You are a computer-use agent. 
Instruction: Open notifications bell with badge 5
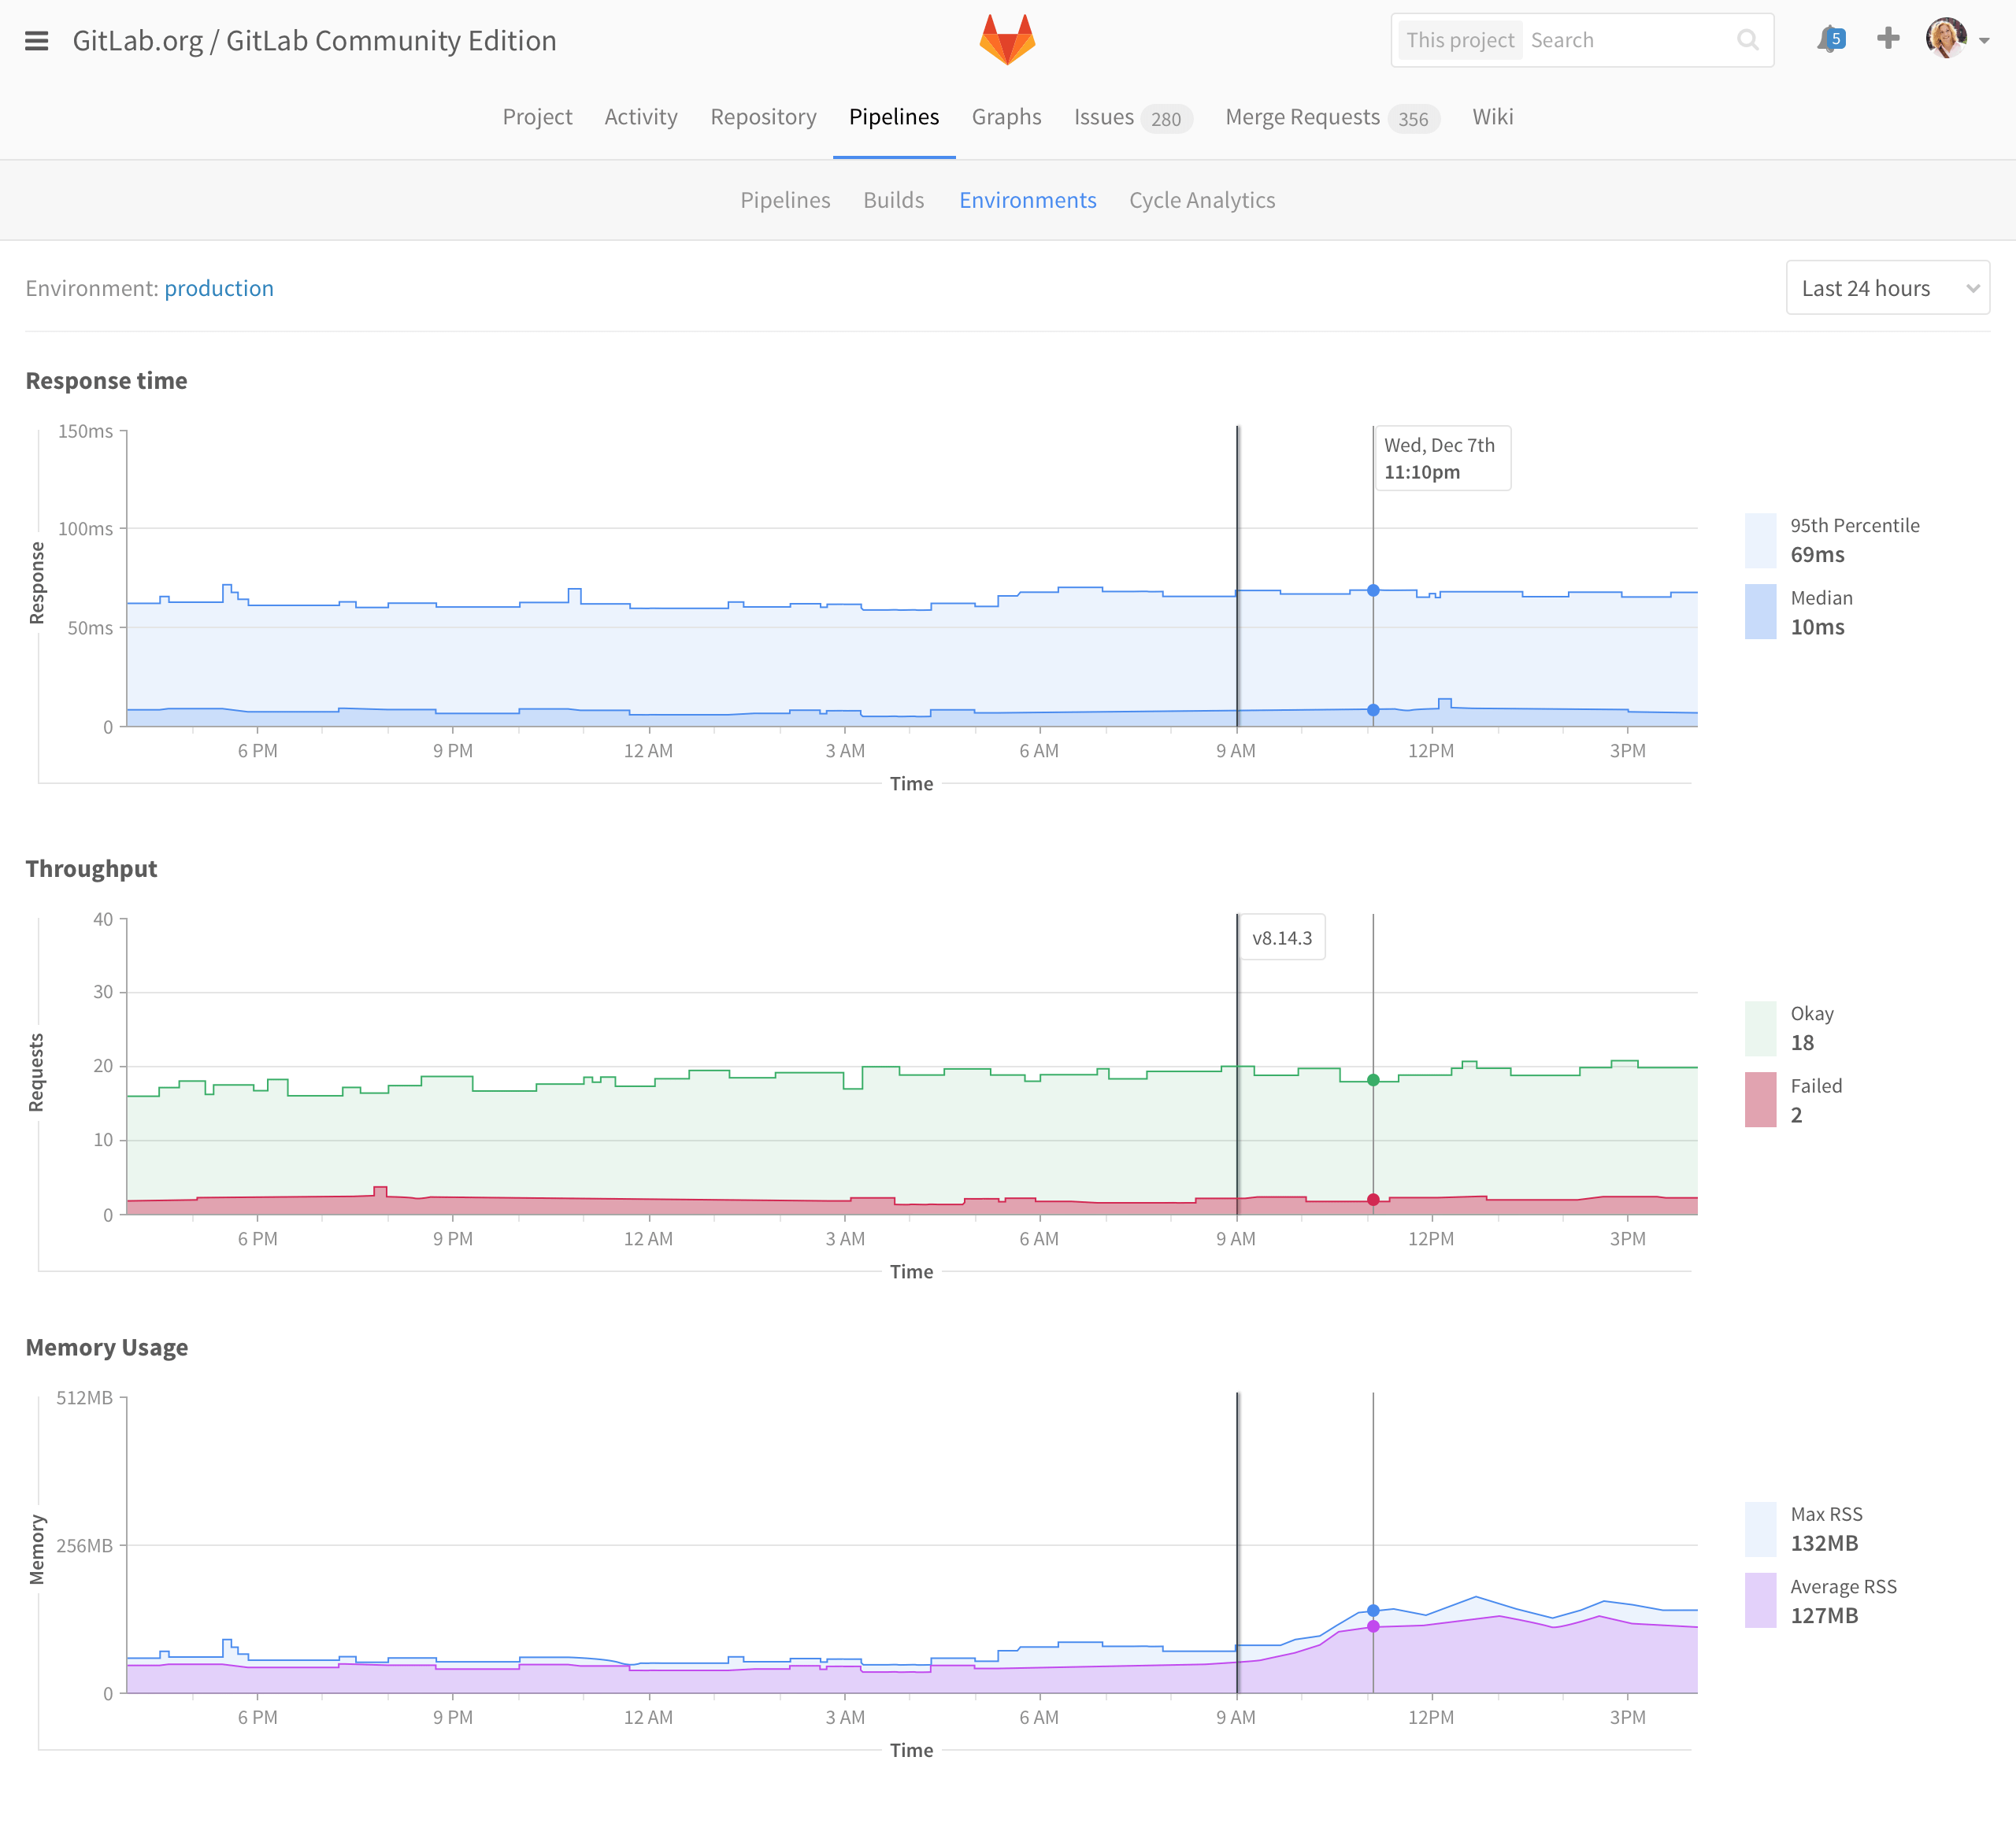1830,40
